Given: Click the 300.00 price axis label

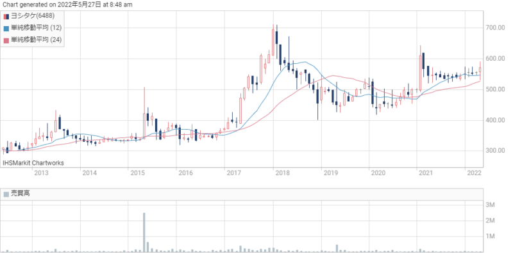Looking at the screenshot, I should (494, 151).
